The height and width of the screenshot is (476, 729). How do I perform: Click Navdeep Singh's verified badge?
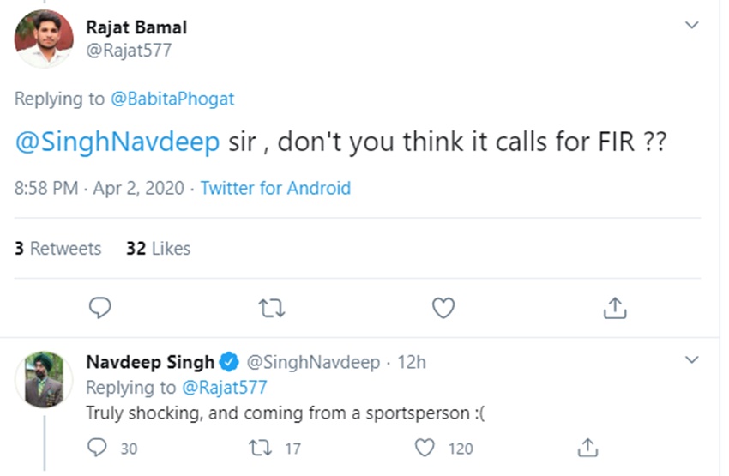(x=230, y=362)
